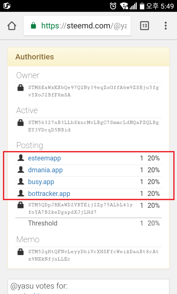
Task: Tap the browser home icon
Action: 12,26
